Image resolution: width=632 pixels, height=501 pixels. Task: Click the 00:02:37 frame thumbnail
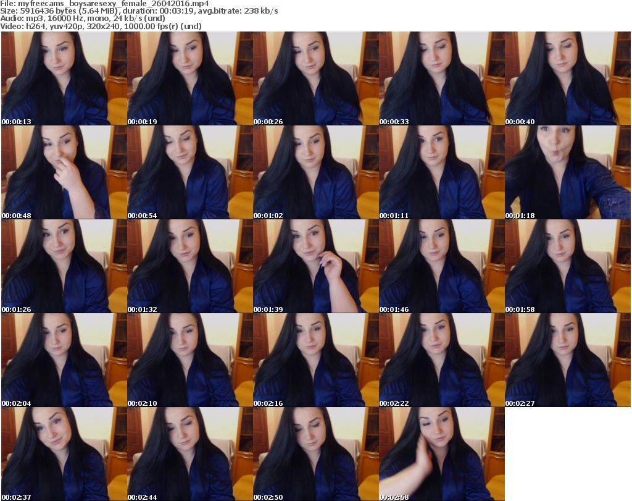click(x=64, y=454)
